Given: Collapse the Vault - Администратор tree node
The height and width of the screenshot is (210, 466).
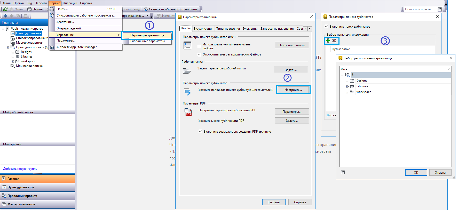Looking at the screenshot, I should click(x=3, y=29).
